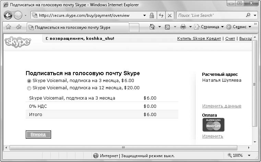Expand the toolbar overflow chevron
The height and width of the screenshot is (162, 261).
255,24
